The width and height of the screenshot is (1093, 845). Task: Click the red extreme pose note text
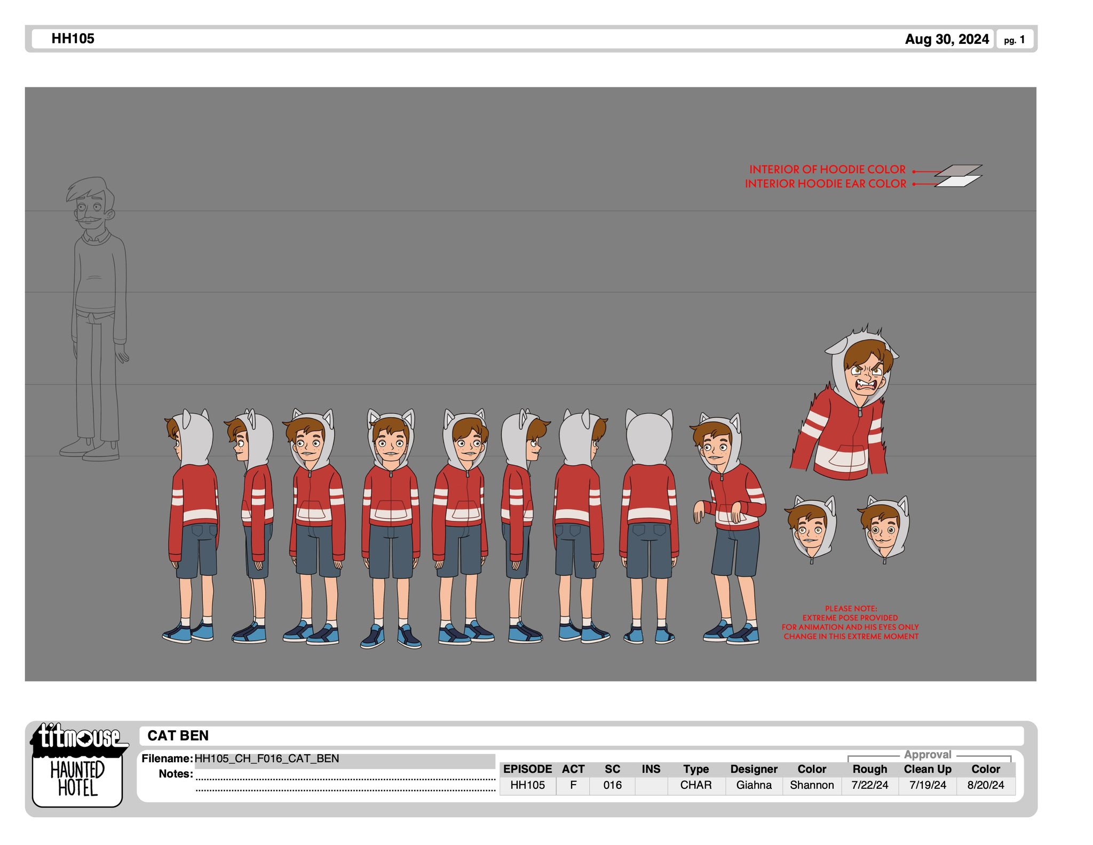pyautogui.click(x=850, y=623)
